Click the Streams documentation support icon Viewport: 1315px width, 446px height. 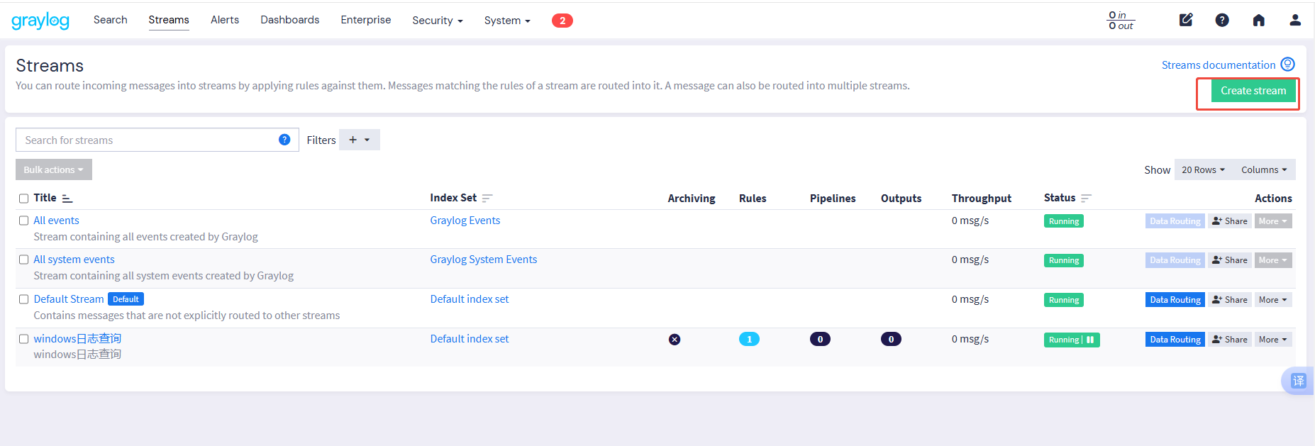1288,65
